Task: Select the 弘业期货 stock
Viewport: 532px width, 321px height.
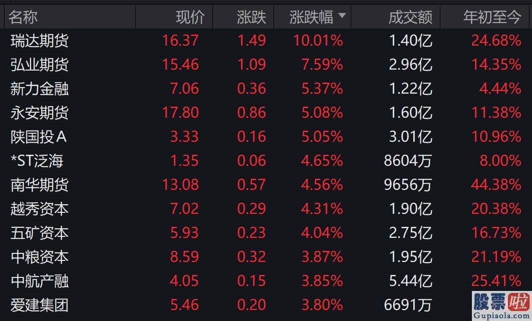Action: [40, 65]
